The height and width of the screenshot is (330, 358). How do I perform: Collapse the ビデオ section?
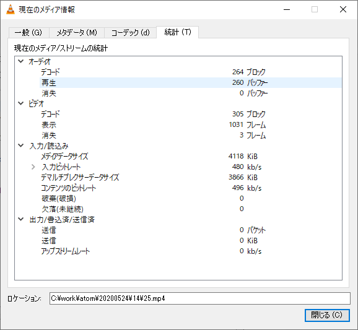click(21, 103)
